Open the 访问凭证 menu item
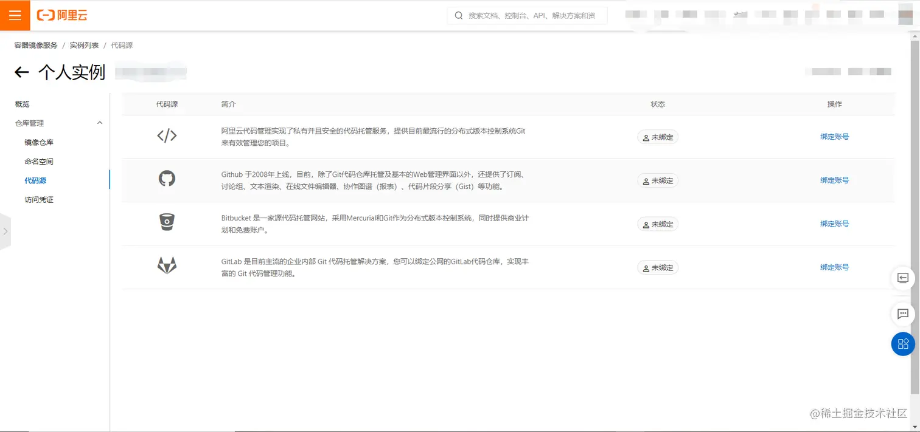The height and width of the screenshot is (432, 920). 39,200
